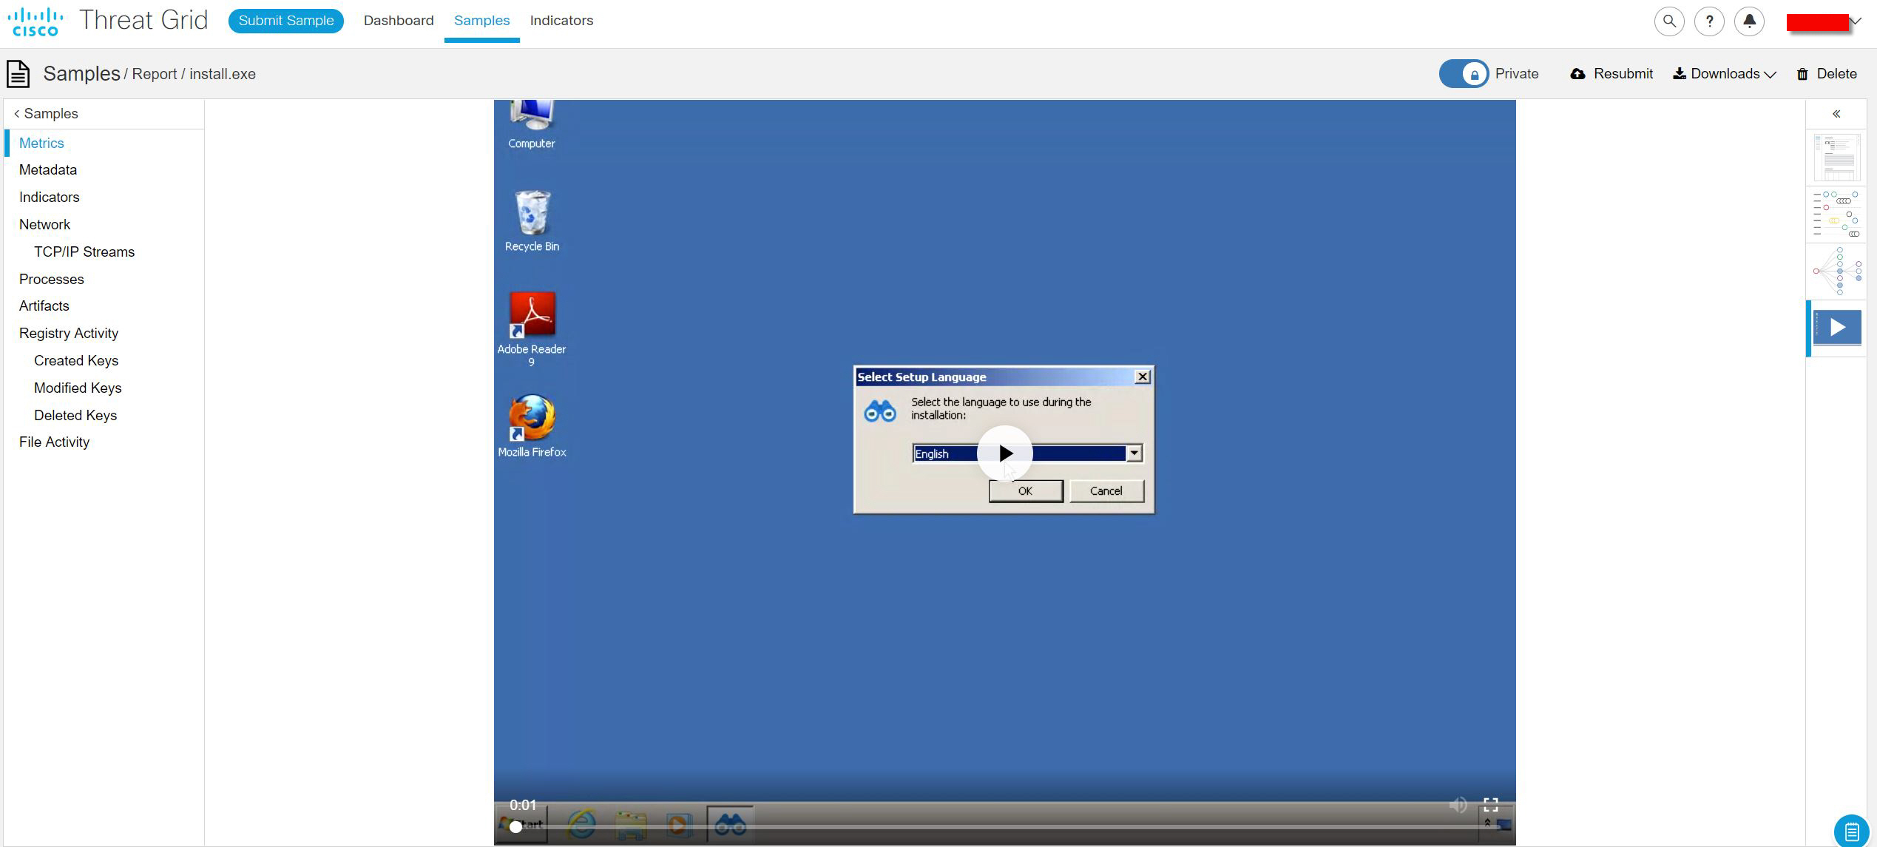
Task: Seek the video progress bar handle
Action: pyautogui.click(x=516, y=826)
